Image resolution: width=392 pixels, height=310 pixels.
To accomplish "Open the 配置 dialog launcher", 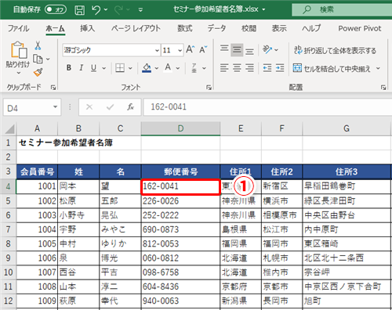I will [383, 88].
